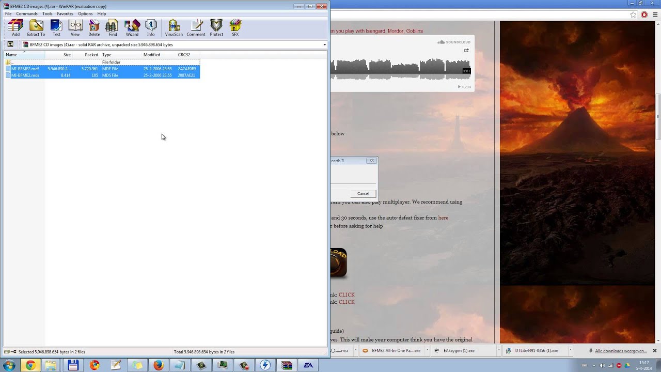661x372 pixels.
Task: Open the Info toolbar icon
Action: click(x=151, y=28)
